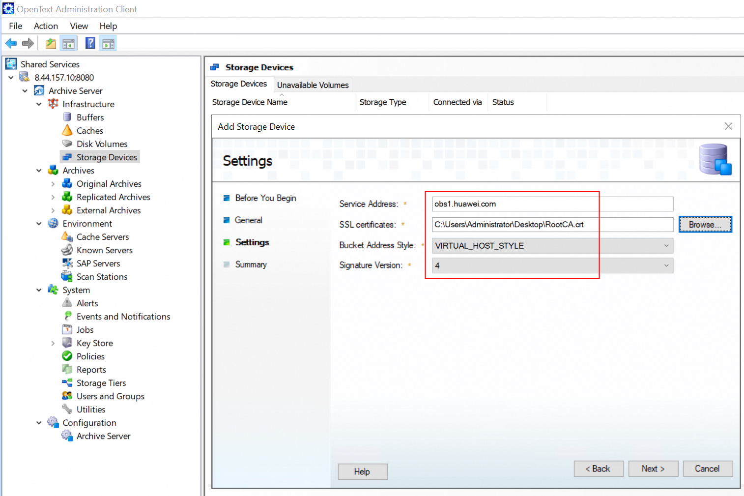
Task: Expand the Replicated Archives node
Action: pyautogui.click(x=53, y=197)
